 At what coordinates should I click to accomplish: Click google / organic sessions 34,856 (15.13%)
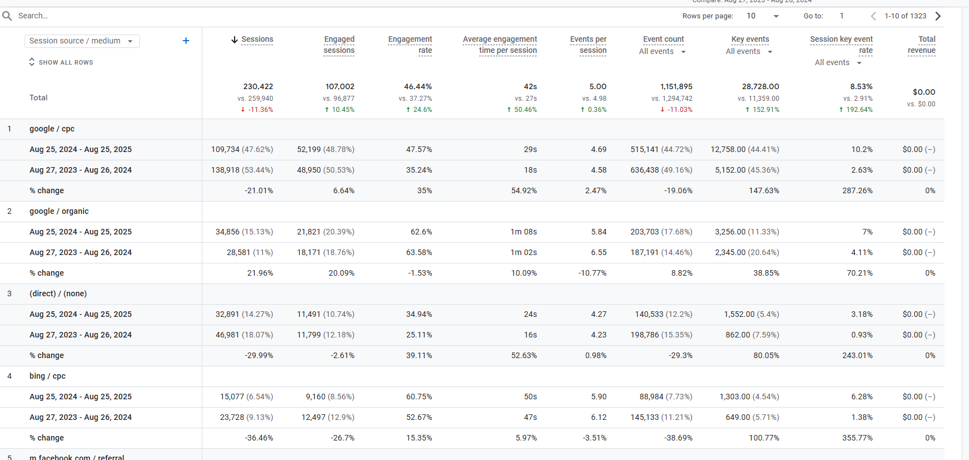pos(244,232)
